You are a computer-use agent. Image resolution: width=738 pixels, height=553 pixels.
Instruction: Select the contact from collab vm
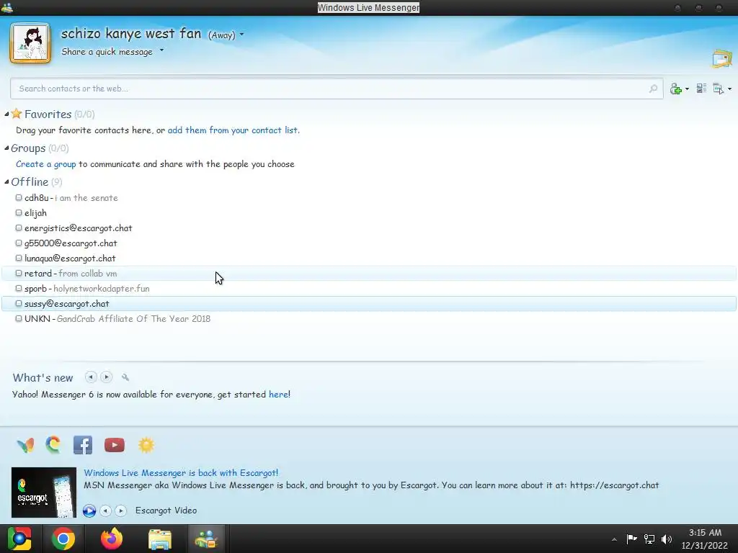coord(369,273)
